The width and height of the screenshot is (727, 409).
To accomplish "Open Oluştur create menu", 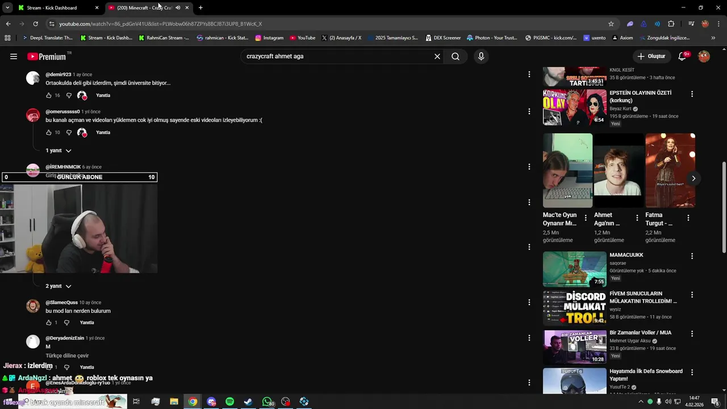I will click(x=651, y=56).
